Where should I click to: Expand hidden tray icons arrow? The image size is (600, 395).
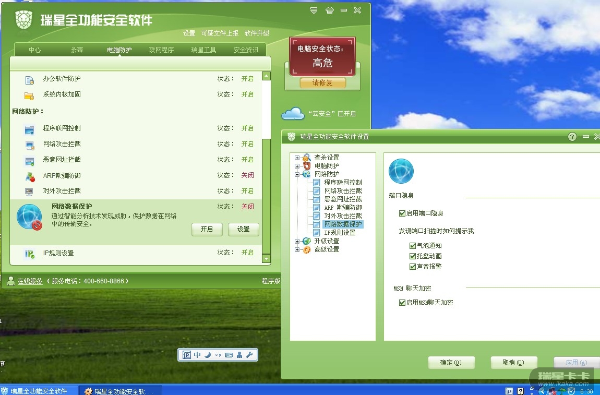click(542, 391)
